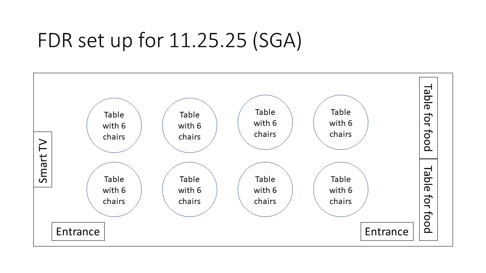Select the top-row second table circle

pos(189,126)
